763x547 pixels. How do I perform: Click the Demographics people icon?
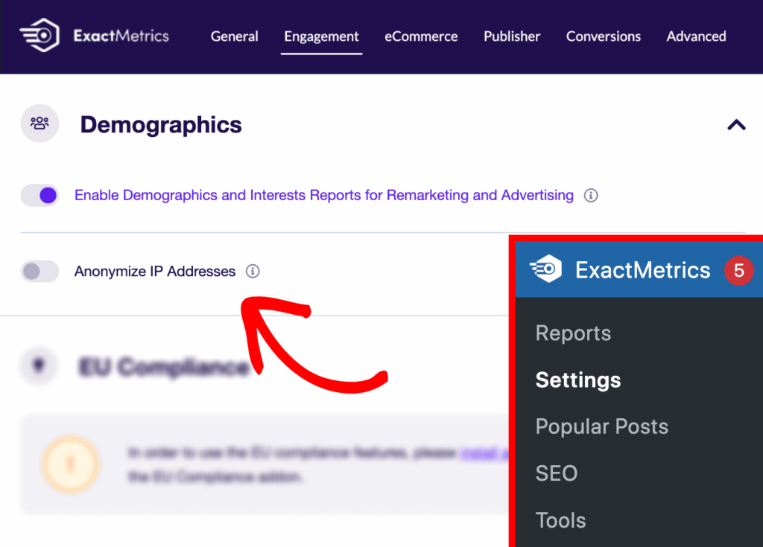coord(40,123)
